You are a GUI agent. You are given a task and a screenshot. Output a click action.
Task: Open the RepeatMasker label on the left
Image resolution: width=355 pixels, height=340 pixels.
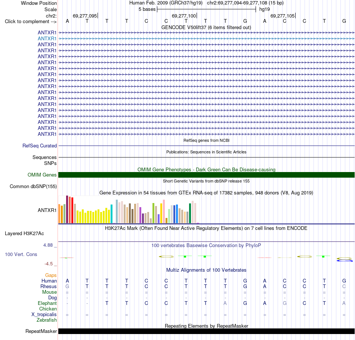pyautogui.click(x=41, y=331)
